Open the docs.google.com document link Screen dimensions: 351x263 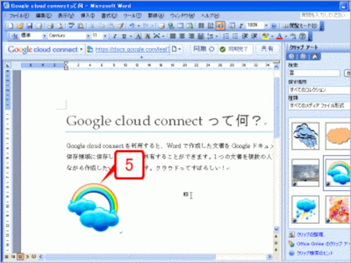point(133,49)
